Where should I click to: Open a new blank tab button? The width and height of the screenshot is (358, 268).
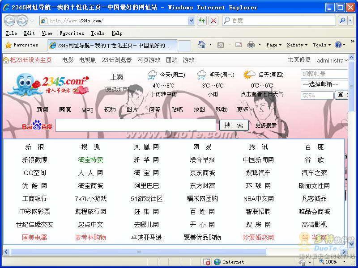click(x=184, y=46)
